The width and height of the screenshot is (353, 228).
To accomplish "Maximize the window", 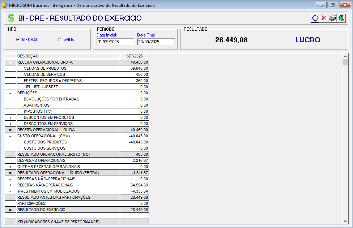I will pyautogui.click(x=332, y=5).
